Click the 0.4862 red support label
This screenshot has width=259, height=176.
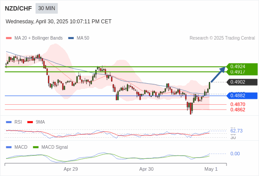pyautogui.click(x=237, y=110)
